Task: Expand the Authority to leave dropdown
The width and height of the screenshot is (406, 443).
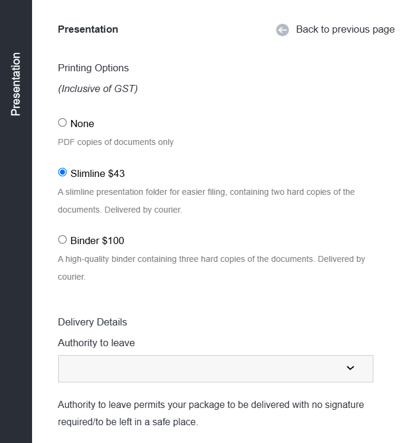Action: [215, 369]
